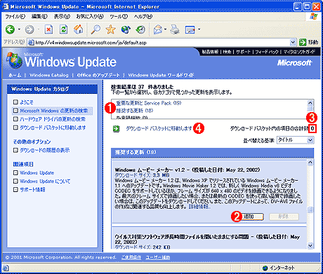
Task: Open Search with the magnifier icon
Action: 95,29
